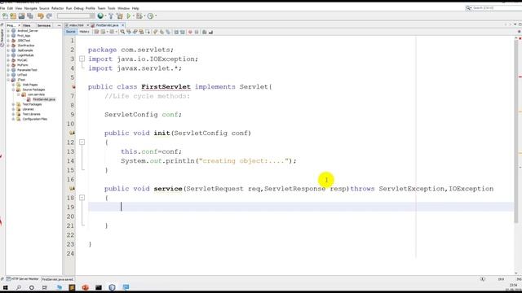
Task: Click the New File toolbar icon
Action: coord(5,16)
